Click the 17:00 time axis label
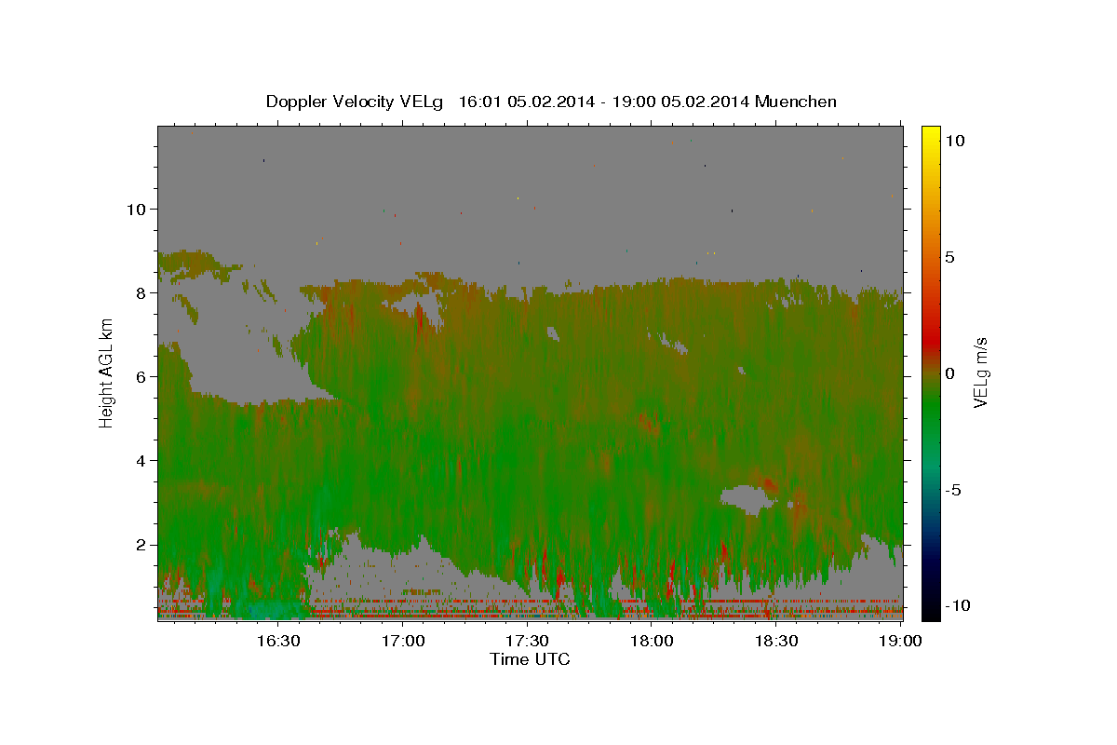The image size is (1117, 745). coord(403,641)
